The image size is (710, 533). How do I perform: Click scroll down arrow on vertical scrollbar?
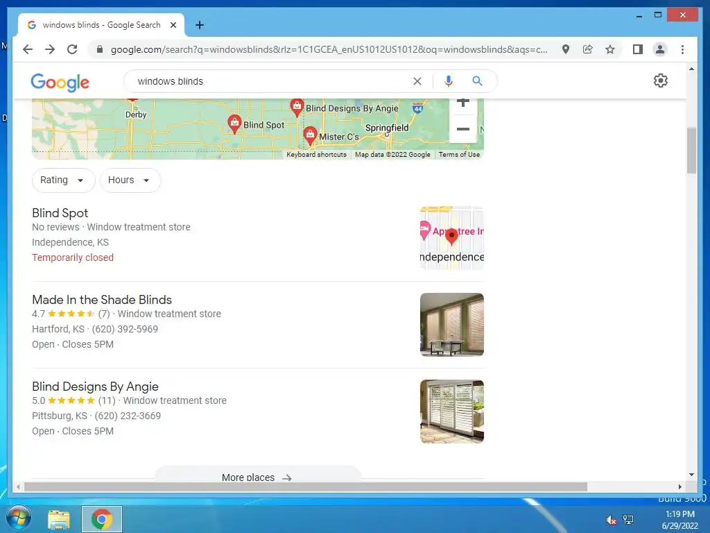point(691,475)
